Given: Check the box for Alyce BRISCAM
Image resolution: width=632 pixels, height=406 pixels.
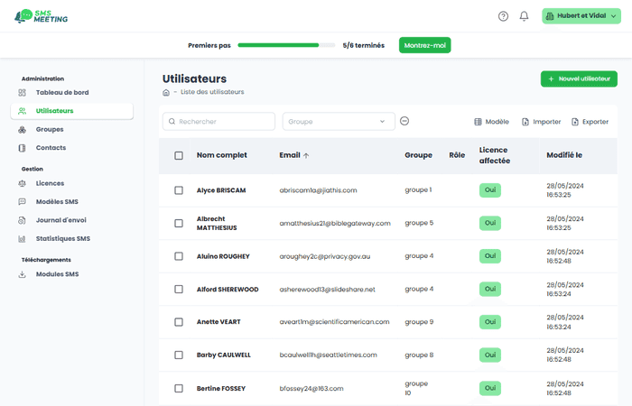Looking at the screenshot, I should (x=179, y=190).
